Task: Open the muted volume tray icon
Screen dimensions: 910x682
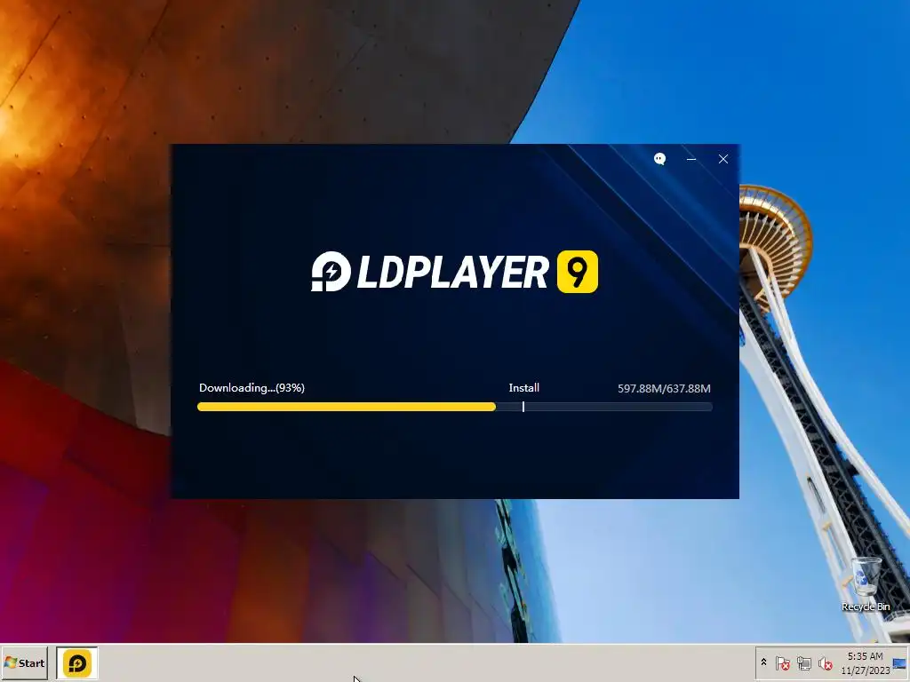Action: pyautogui.click(x=826, y=662)
